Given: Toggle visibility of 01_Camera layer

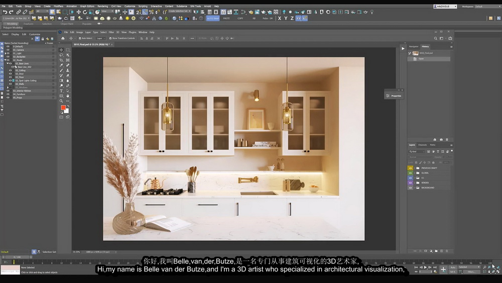Looking at the screenshot, I should tap(8, 50).
